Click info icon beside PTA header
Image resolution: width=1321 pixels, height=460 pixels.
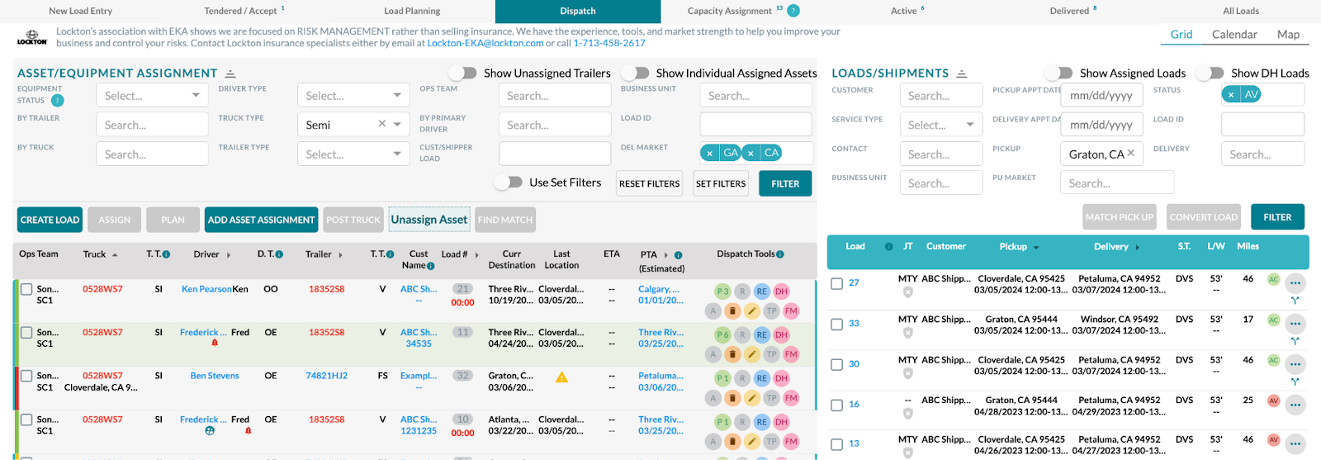pyautogui.click(x=678, y=255)
